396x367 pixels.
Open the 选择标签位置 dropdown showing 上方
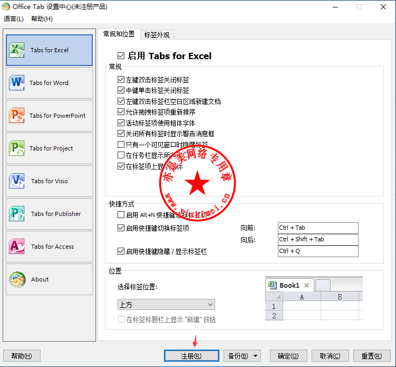click(x=166, y=305)
